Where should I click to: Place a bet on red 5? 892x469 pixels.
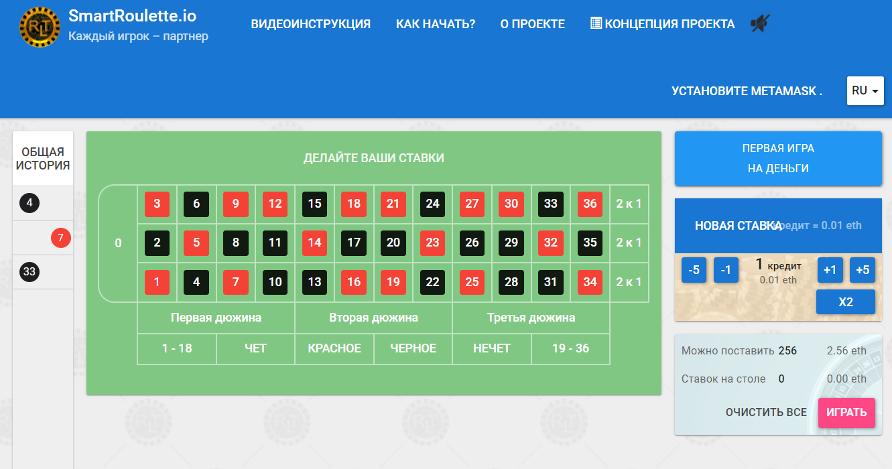pyautogui.click(x=196, y=243)
